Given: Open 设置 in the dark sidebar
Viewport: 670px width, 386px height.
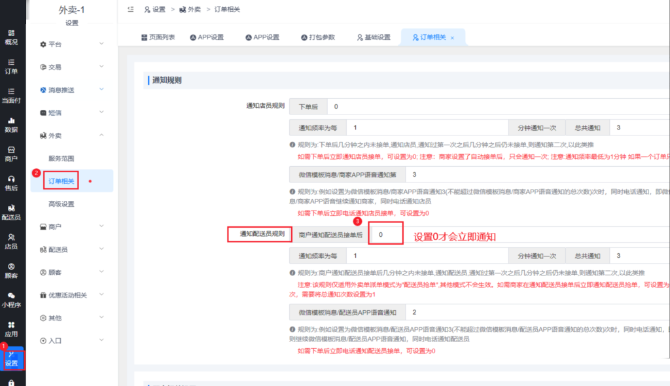Looking at the screenshot, I should coord(12,358).
